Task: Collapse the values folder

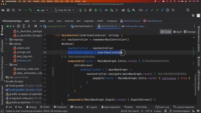Action: [6, 44]
